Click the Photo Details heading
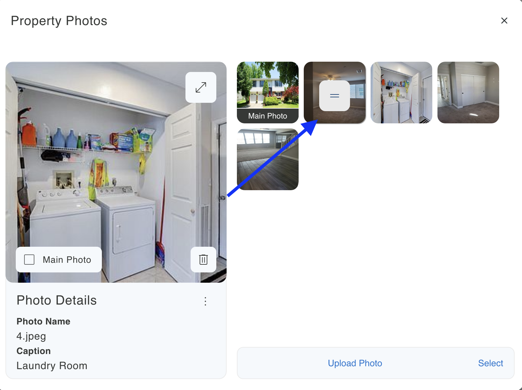 [57, 300]
